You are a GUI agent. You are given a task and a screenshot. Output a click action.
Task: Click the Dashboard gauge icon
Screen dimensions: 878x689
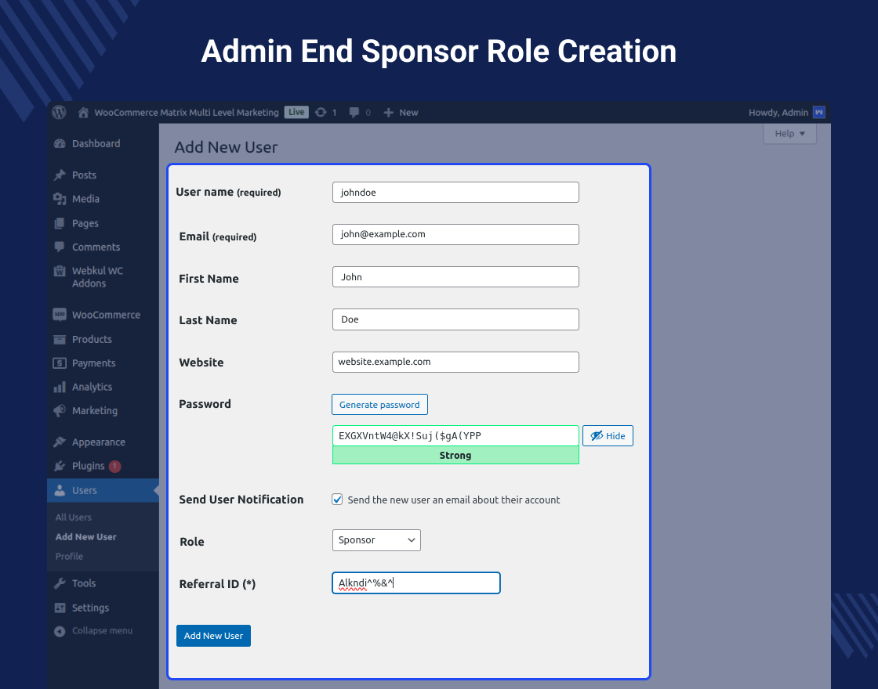click(x=60, y=144)
